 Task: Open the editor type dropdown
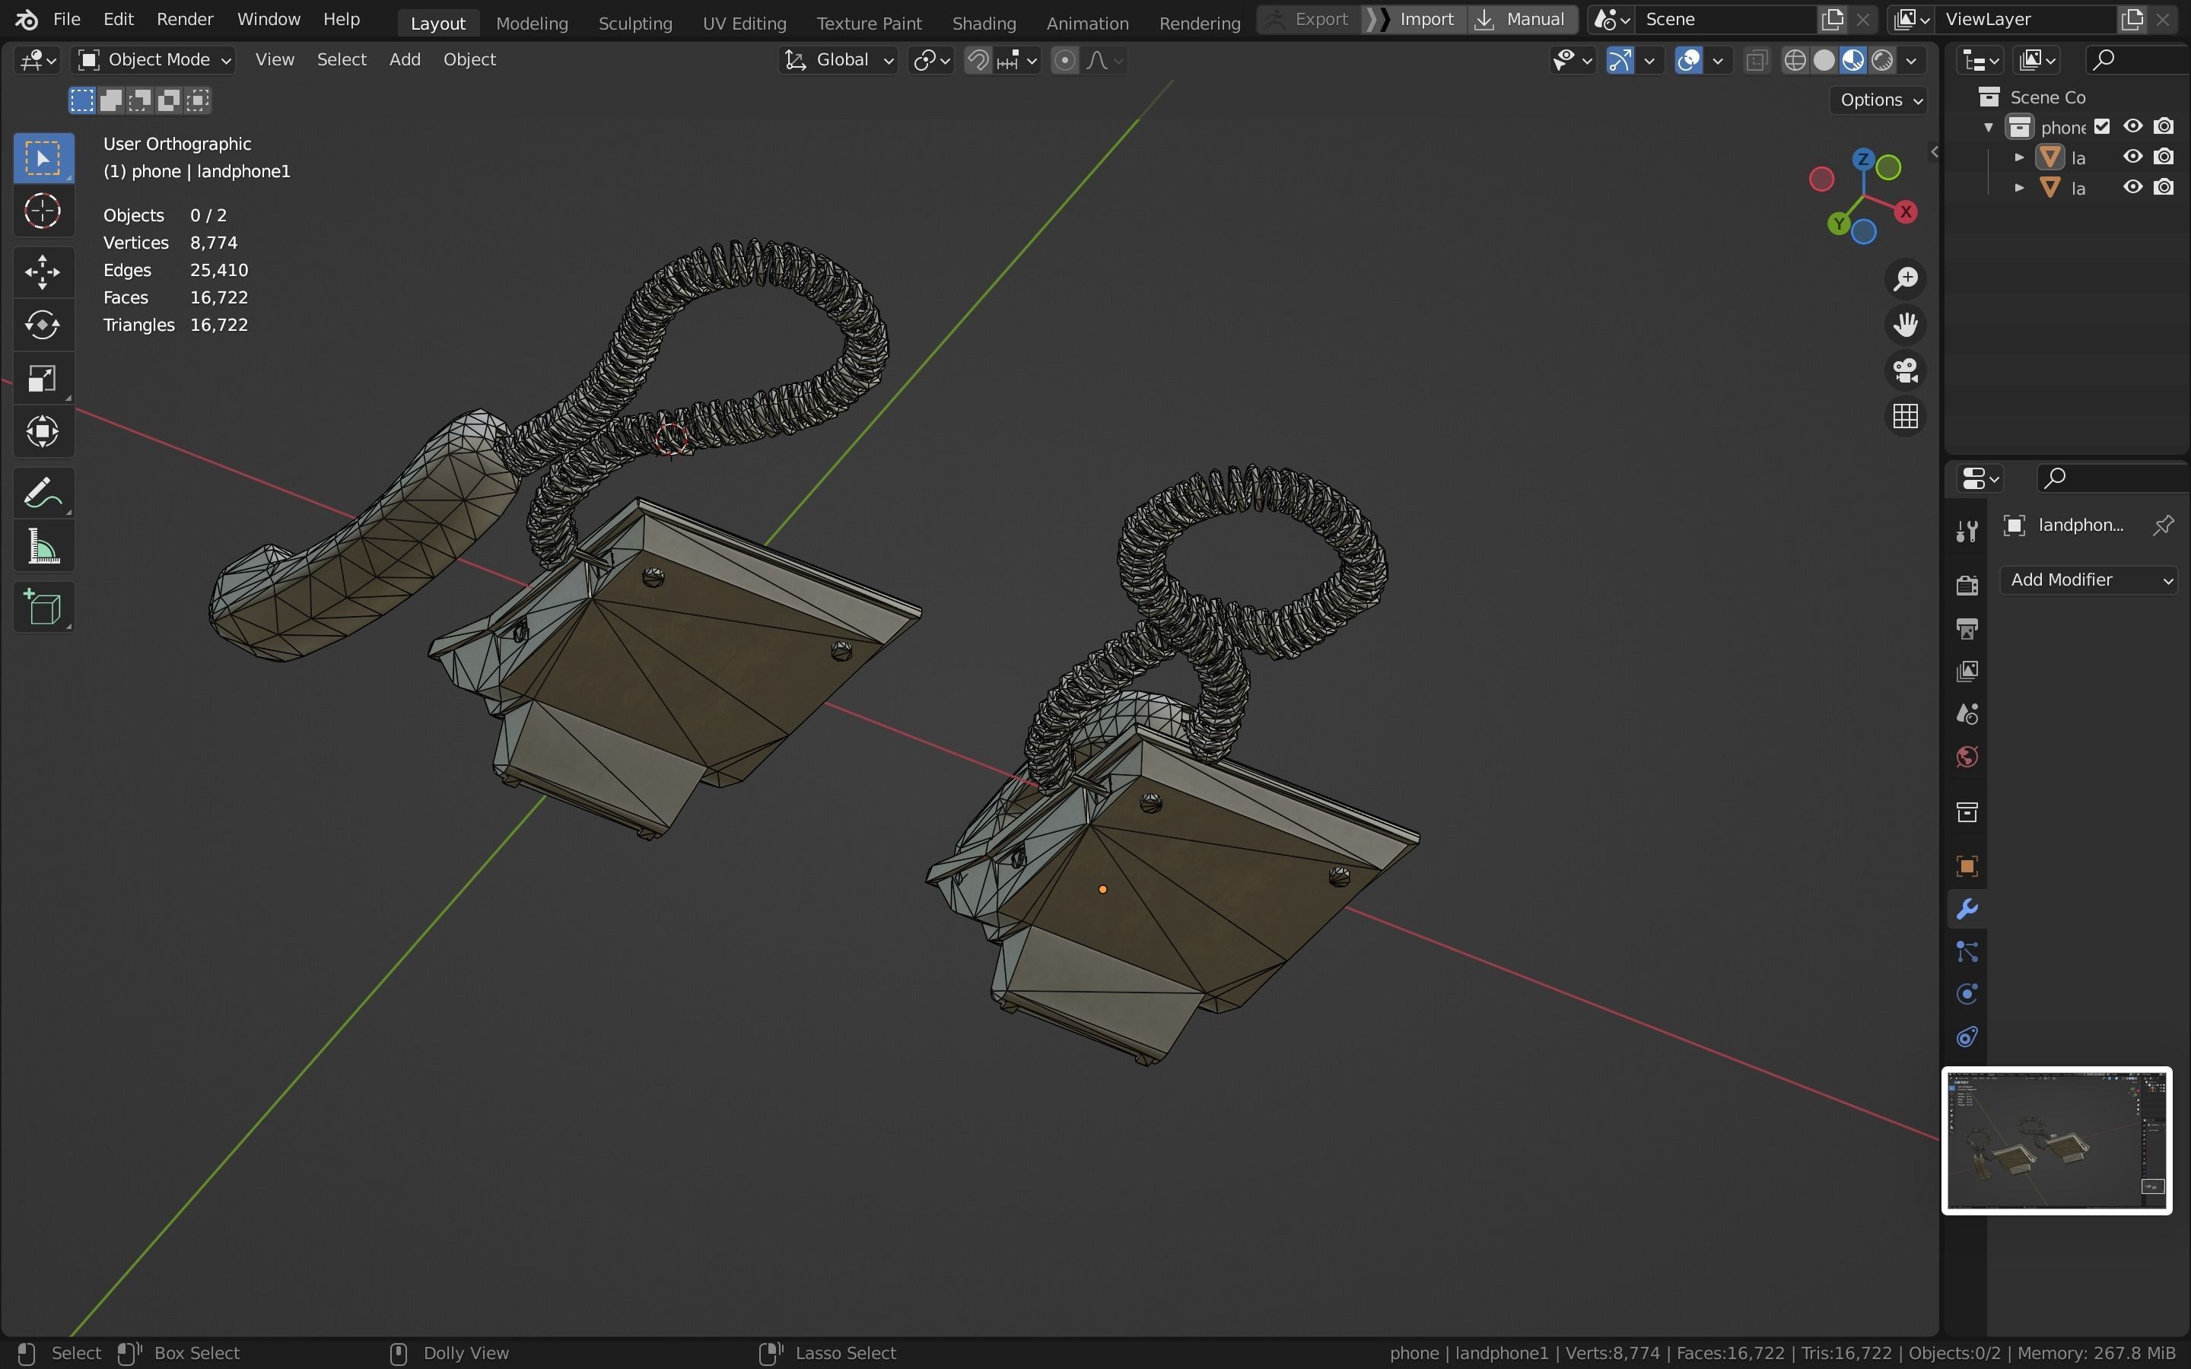[37, 60]
